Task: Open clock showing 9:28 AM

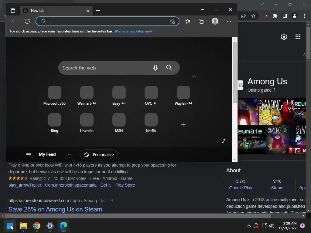Action: tap(287, 226)
